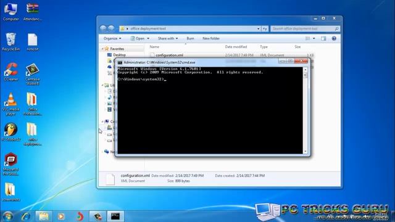Click the Command Prompt scrollbar down arrow
The width and height of the screenshot is (395, 222).
coord(306,152)
